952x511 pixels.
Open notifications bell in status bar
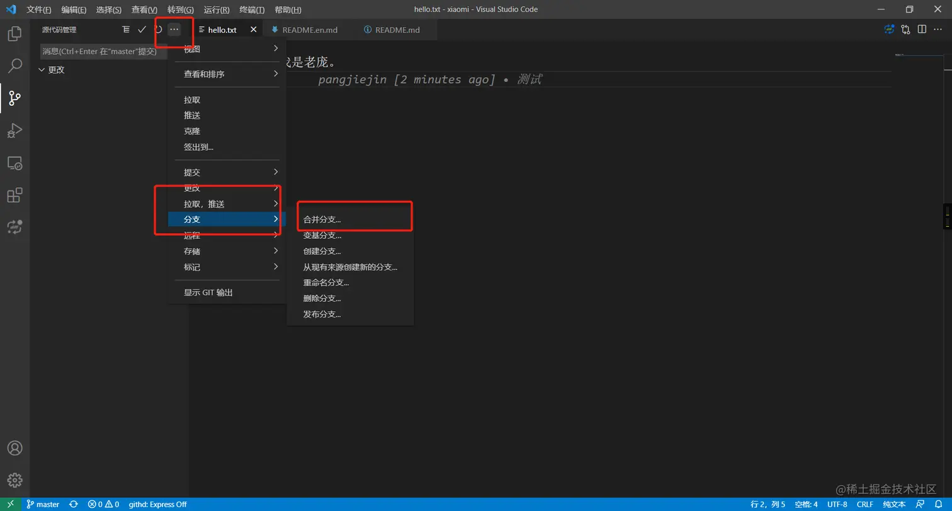click(938, 504)
